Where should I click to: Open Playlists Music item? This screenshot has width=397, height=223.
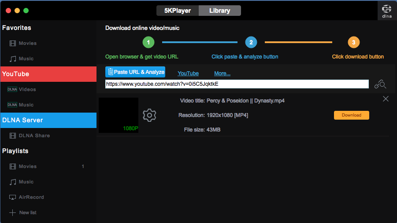click(x=48, y=182)
